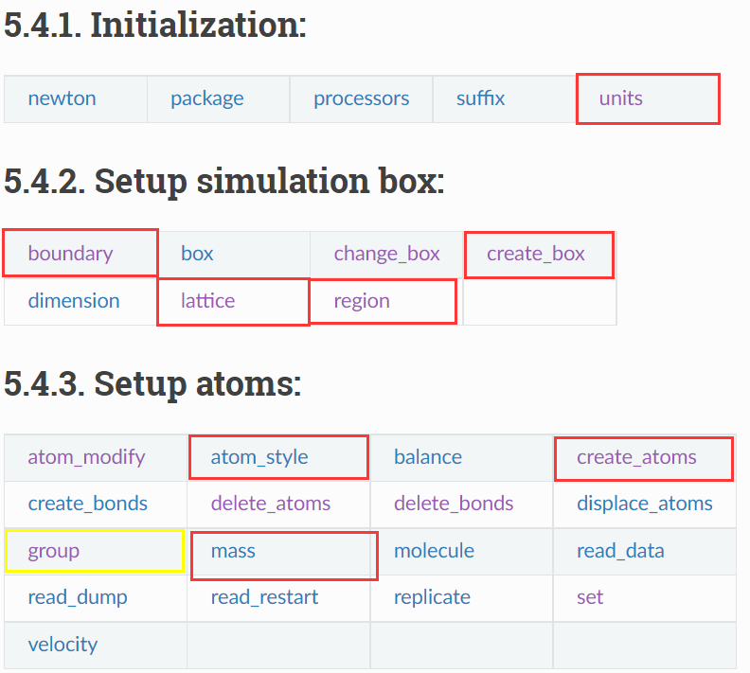750x673 pixels.
Task: Click the displace_atoms command link
Action: pos(644,504)
